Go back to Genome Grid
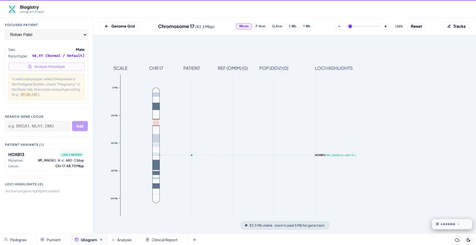Viewport: 476px width, 245px height. (120, 26)
